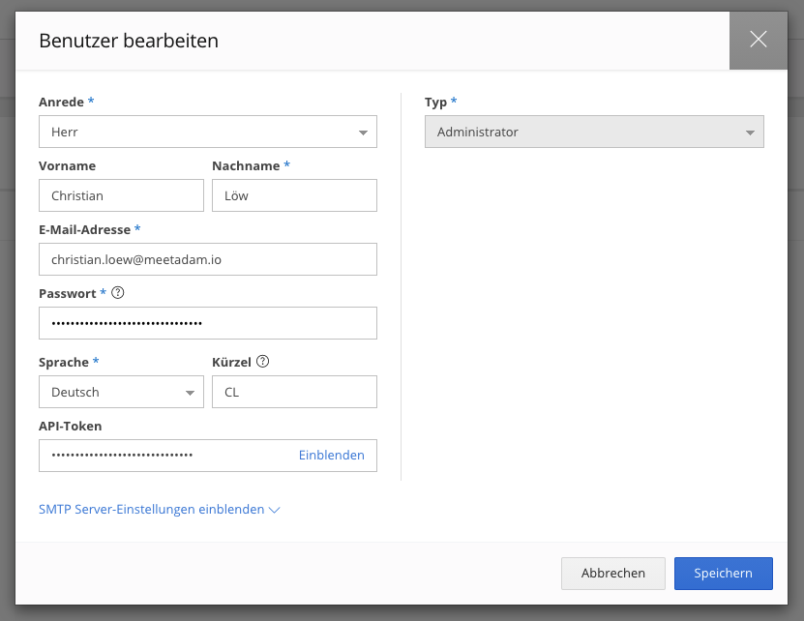Click into the Nachname field with Löw
804x621 pixels.
(294, 195)
